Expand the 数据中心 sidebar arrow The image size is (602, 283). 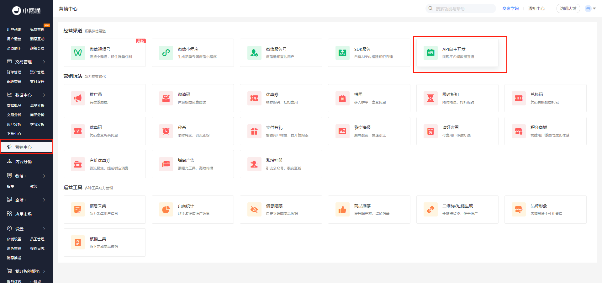[44, 95]
